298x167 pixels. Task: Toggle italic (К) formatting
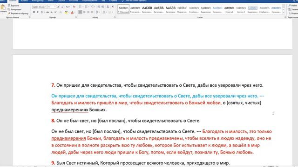coord(38,12)
